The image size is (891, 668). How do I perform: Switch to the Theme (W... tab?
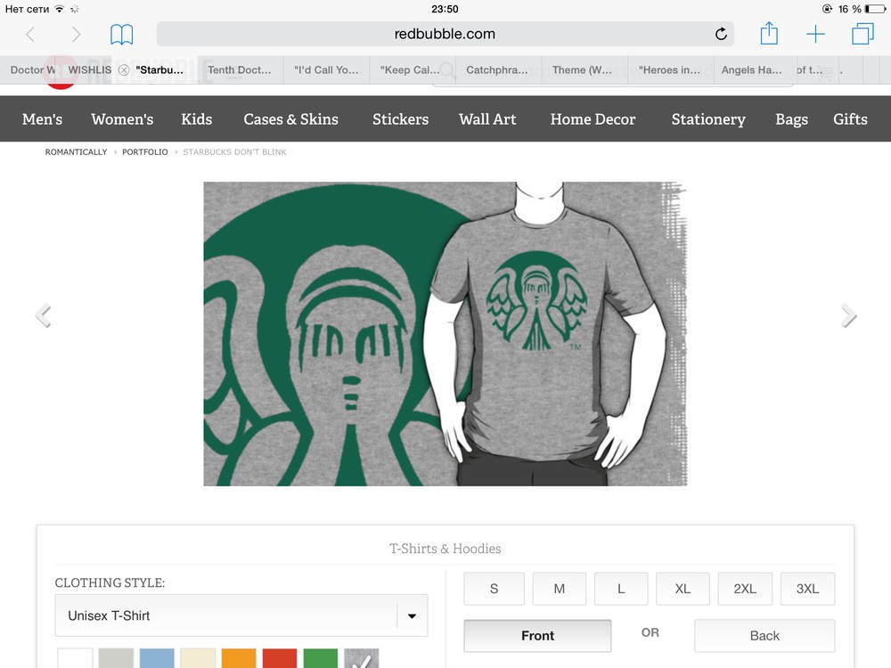point(583,69)
